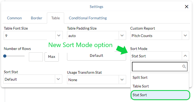Screen dimensions: 195x102
Task: Open the Usage Transform Stat dropdown arrow
Action: click(x=122, y=80)
